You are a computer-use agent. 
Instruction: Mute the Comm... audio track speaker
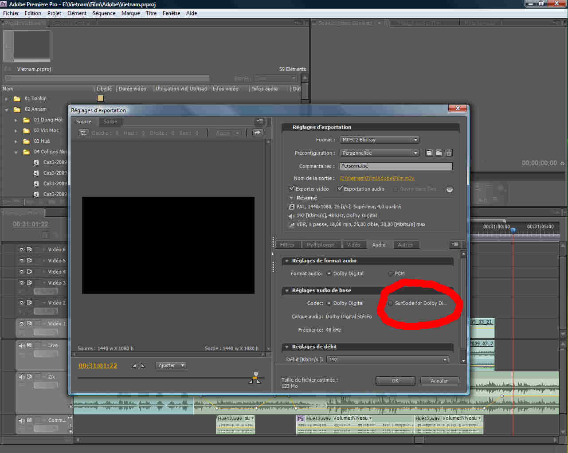point(22,420)
